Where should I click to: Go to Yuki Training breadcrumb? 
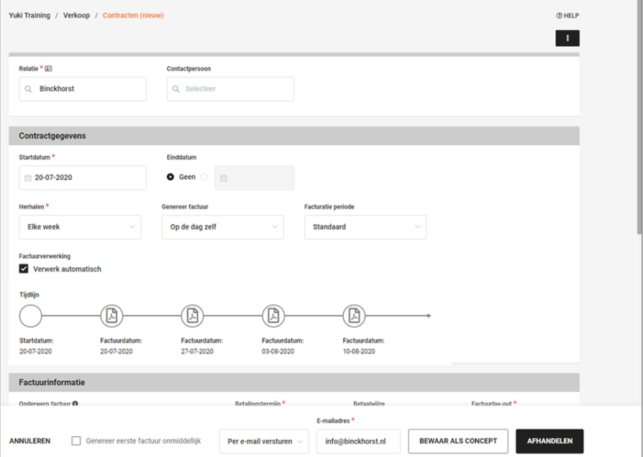click(29, 16)
